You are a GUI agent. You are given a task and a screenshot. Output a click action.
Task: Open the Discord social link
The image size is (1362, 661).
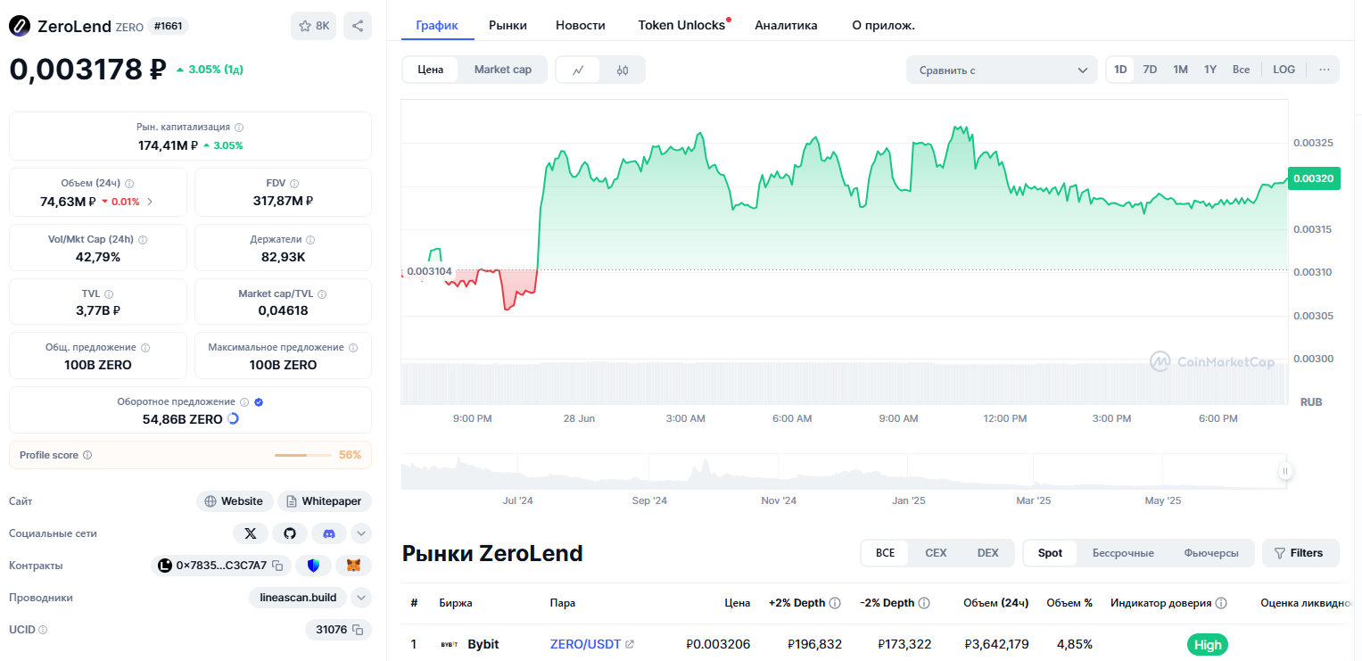point(329,533)
